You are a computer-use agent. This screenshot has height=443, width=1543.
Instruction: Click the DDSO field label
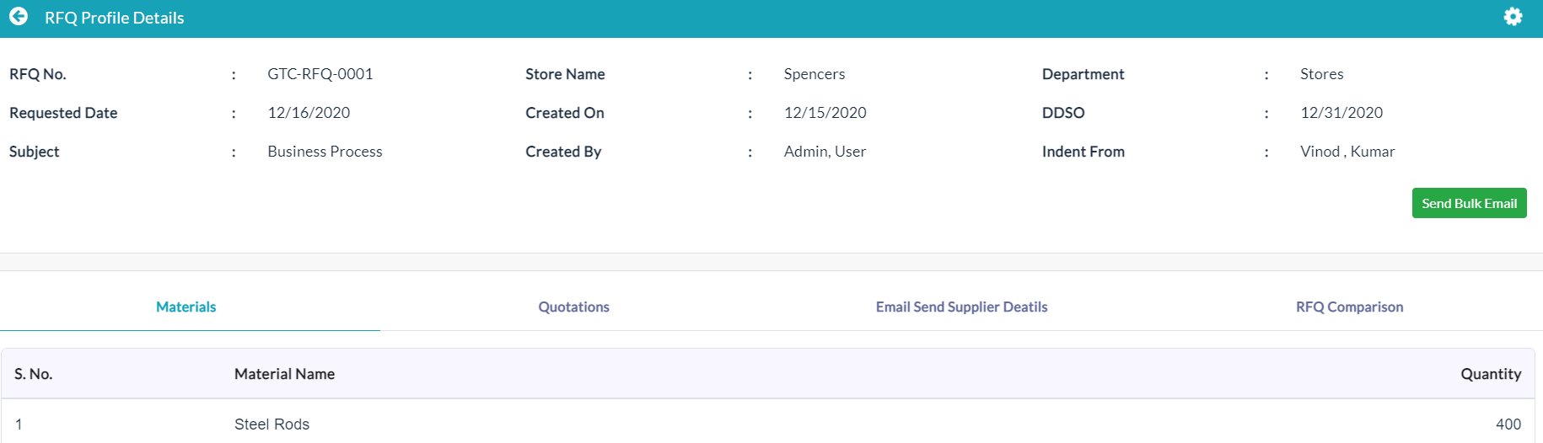click(1063, 113)
